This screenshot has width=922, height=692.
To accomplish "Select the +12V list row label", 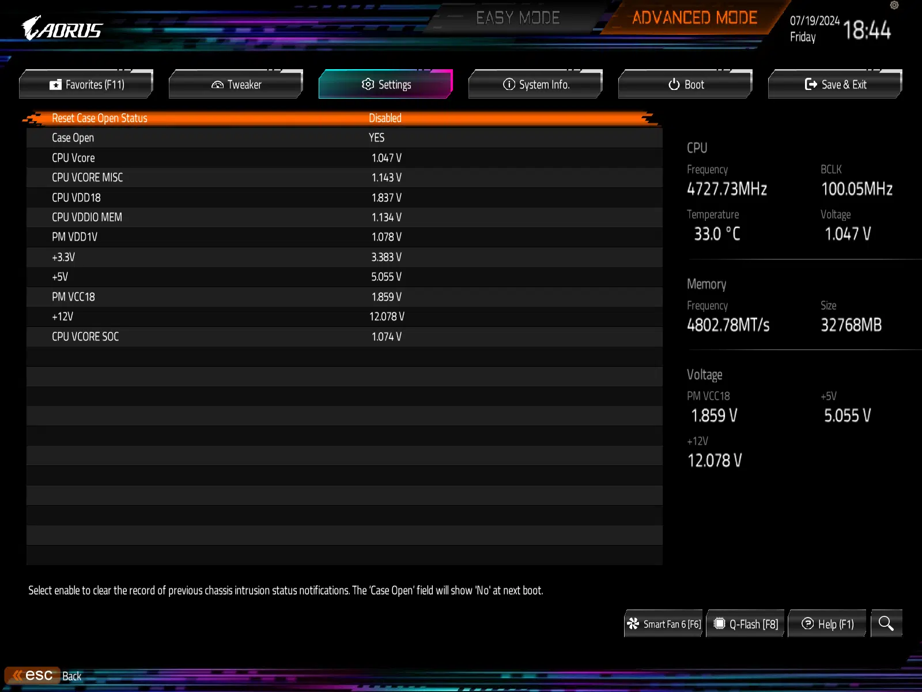I will pos(62,317).
